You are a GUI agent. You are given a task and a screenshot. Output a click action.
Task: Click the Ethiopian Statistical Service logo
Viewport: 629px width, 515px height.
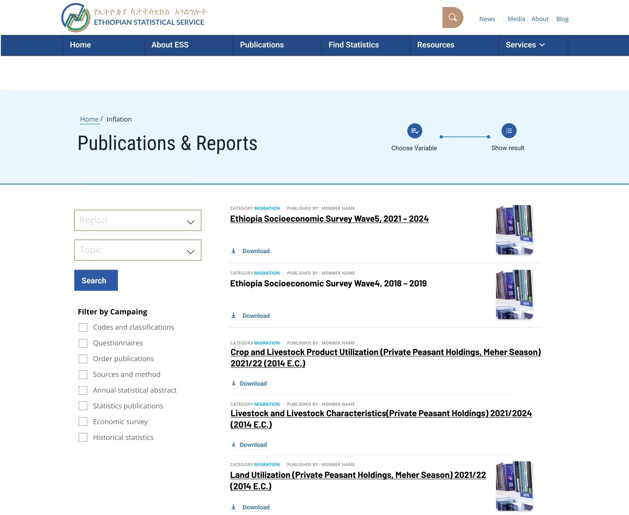pos(76,18)
